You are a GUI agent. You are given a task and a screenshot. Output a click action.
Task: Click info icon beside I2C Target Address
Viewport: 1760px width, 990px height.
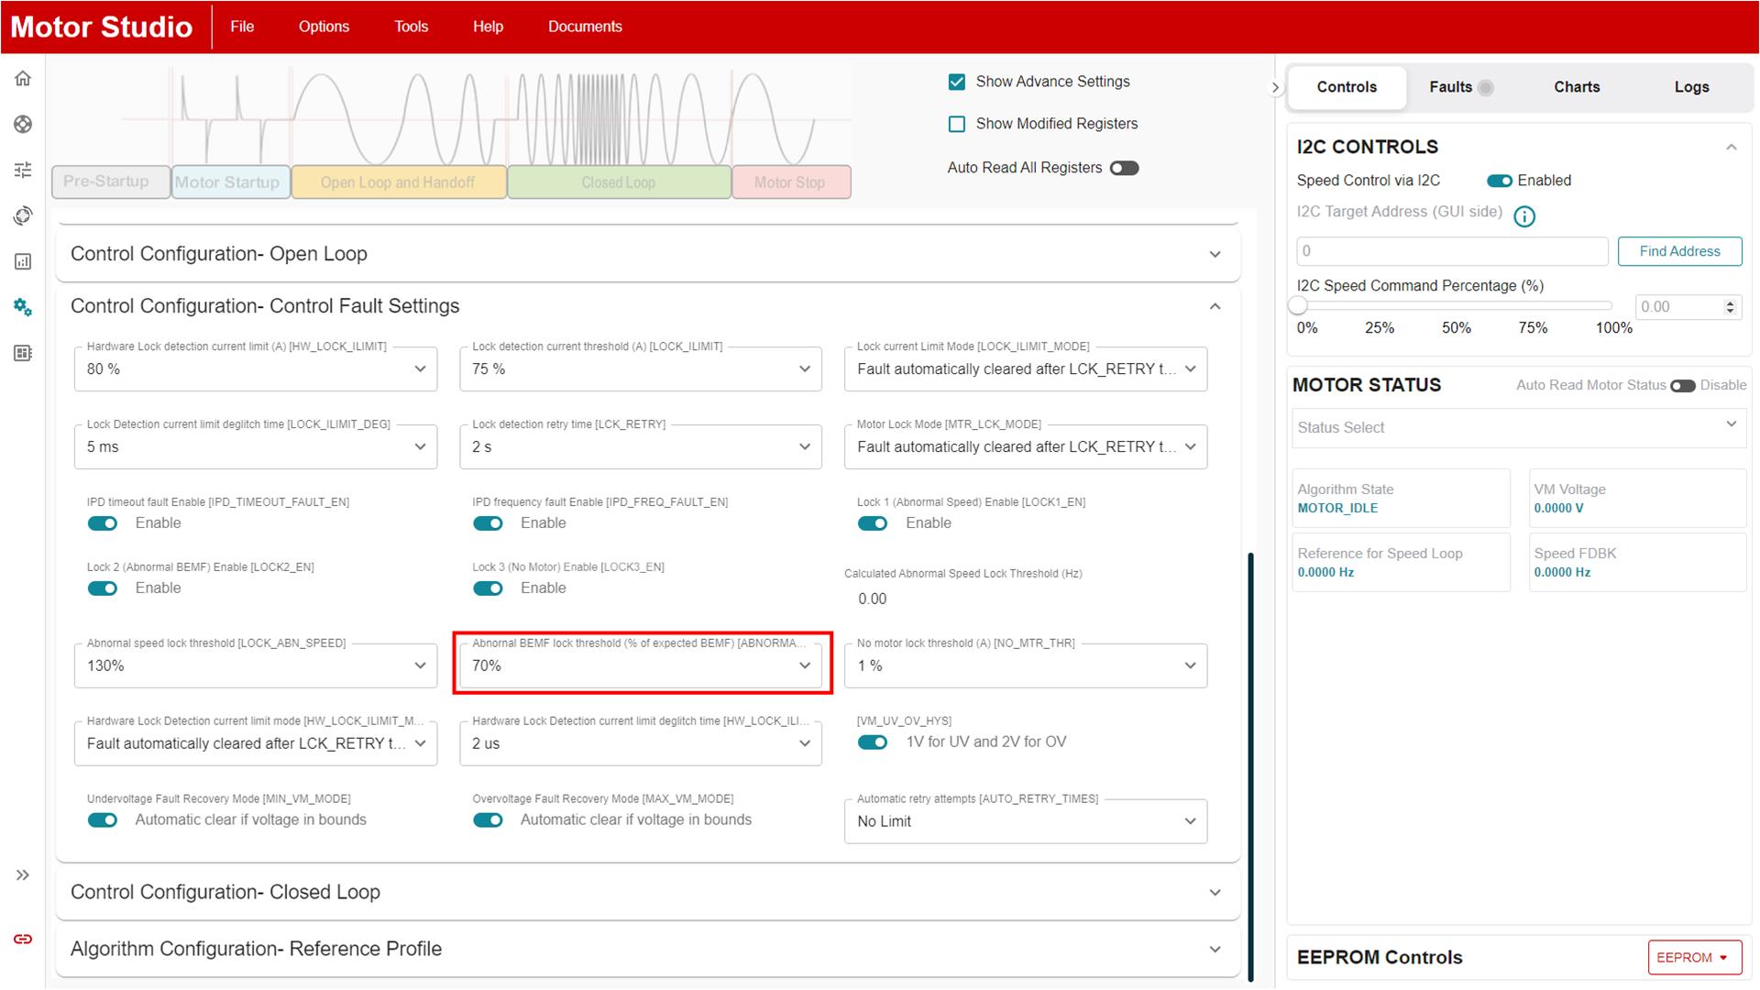pos(1523,216)
